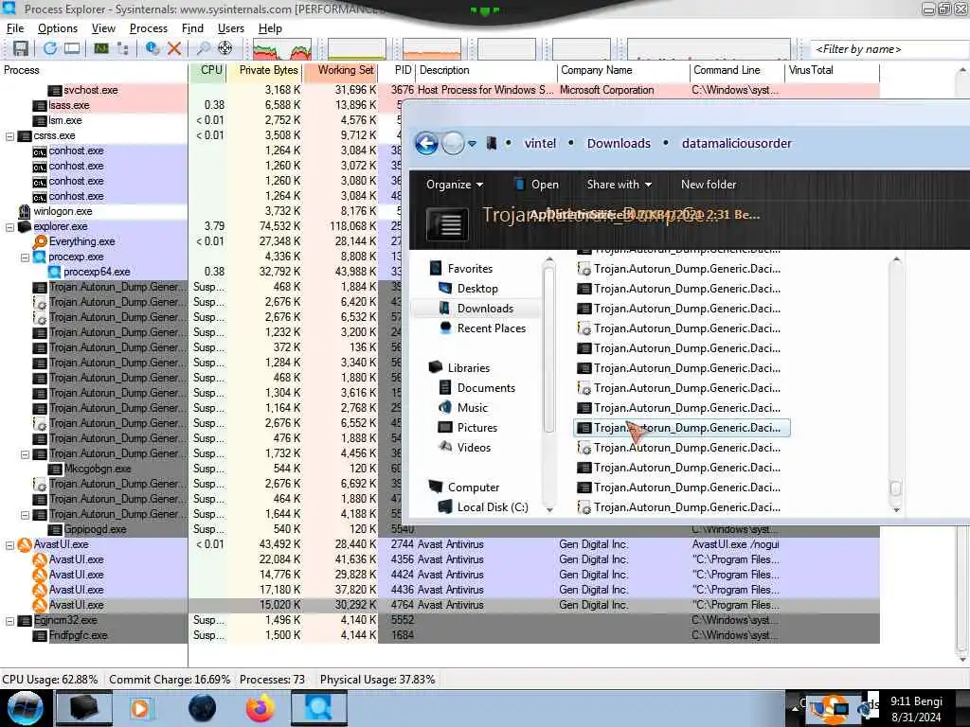970x727 pixels.
Task: Open the Options menu
Action: tap(58, 28)
